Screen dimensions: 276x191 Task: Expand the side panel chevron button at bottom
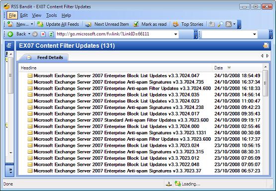pyautogui.click(x=9, y=171)
